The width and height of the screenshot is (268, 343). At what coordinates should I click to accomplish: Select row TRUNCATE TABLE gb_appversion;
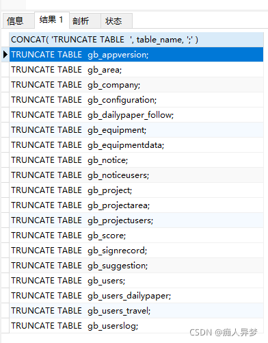tap(136, 55)
